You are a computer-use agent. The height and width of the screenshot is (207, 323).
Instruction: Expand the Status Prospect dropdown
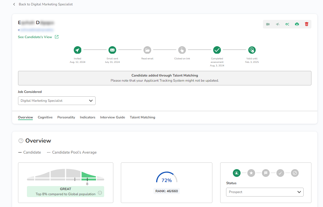(265, 192)
